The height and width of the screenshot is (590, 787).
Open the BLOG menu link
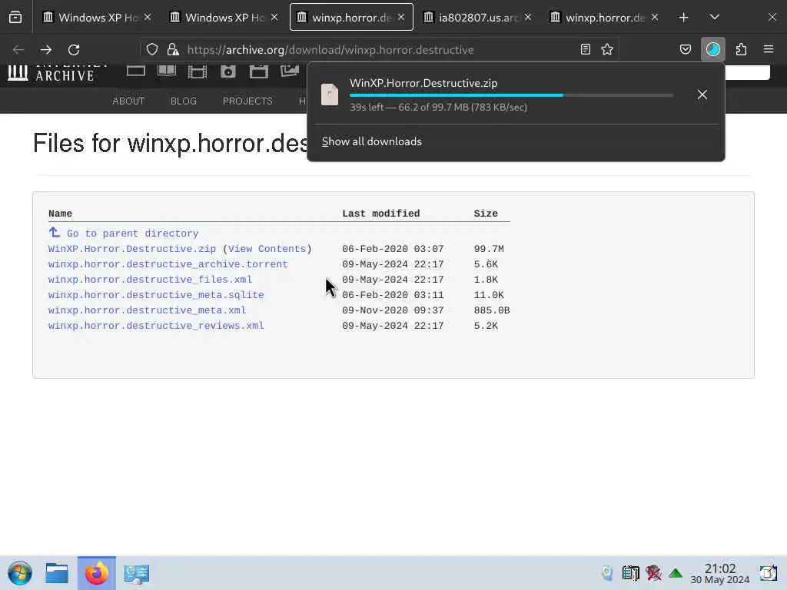point(184,101)
